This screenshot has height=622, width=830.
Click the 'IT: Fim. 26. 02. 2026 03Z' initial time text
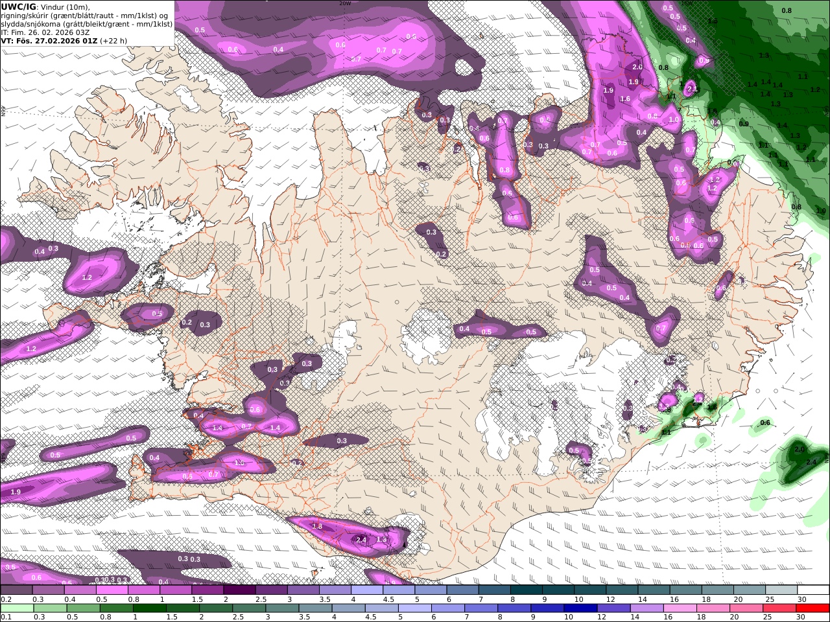[x=45, y=32]
